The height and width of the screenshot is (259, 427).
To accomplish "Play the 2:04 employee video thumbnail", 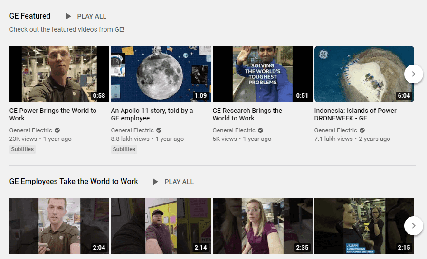I will click(59, 226).
